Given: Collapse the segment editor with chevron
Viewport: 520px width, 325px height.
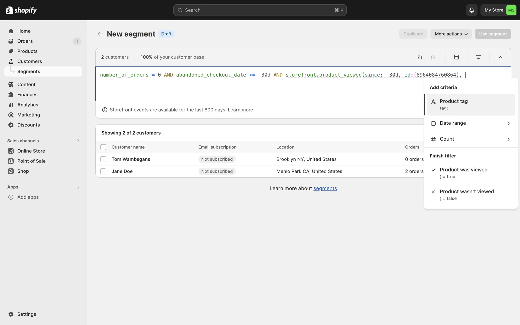Looking at the screenshot, I should 500,57.
